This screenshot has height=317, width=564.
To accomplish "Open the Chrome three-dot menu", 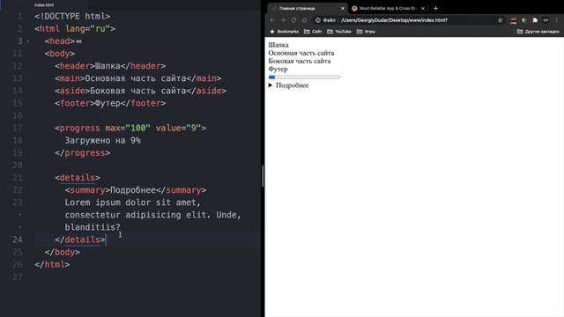I will (556, 20).
